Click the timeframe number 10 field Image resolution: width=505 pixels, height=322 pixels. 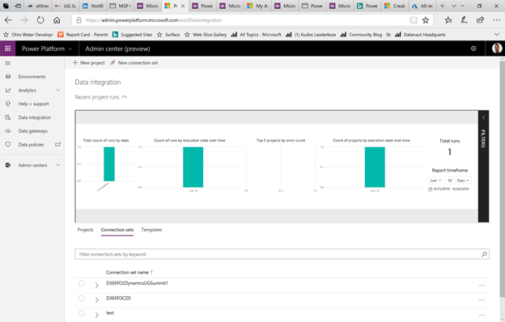449,180
